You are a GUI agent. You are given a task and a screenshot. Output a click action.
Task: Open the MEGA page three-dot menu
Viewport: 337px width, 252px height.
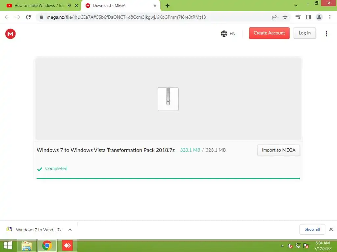tap(326, 34)
